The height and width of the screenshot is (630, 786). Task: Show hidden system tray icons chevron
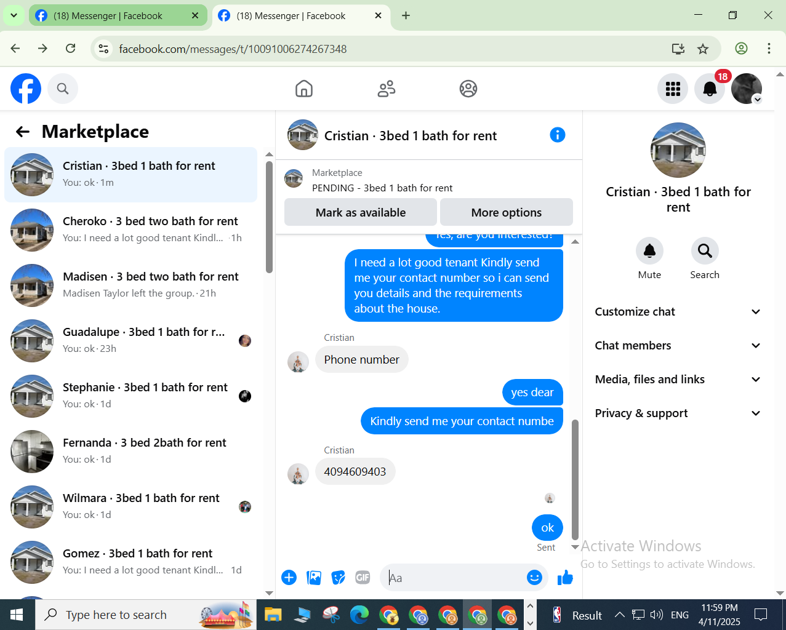click(620, 615)
